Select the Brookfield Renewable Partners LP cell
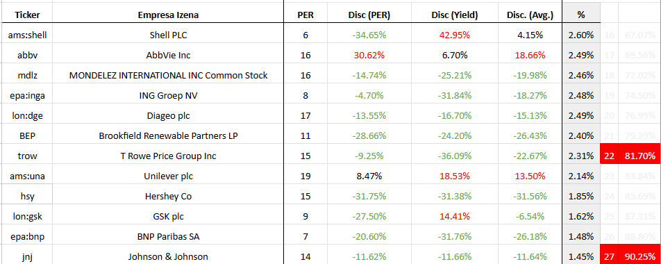The height and width of the screenshot is (264, 661). pos(168,135)
